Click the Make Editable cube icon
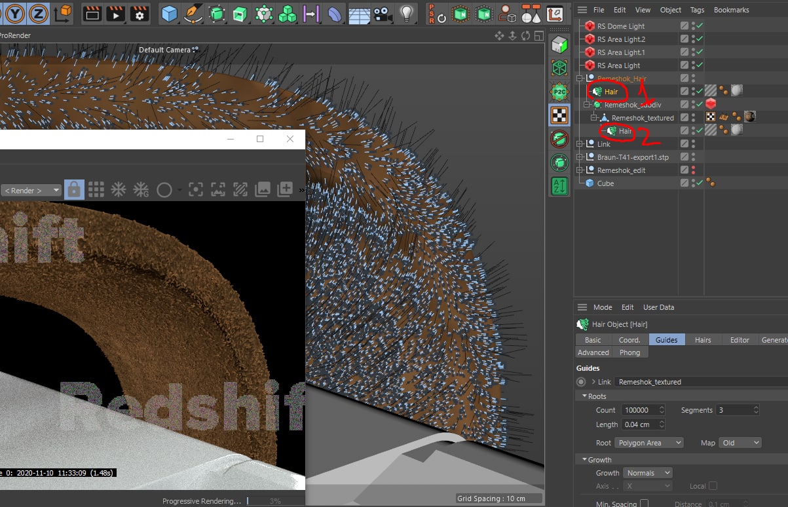This screenshot has width=788, height=507. tap(558, 45)
